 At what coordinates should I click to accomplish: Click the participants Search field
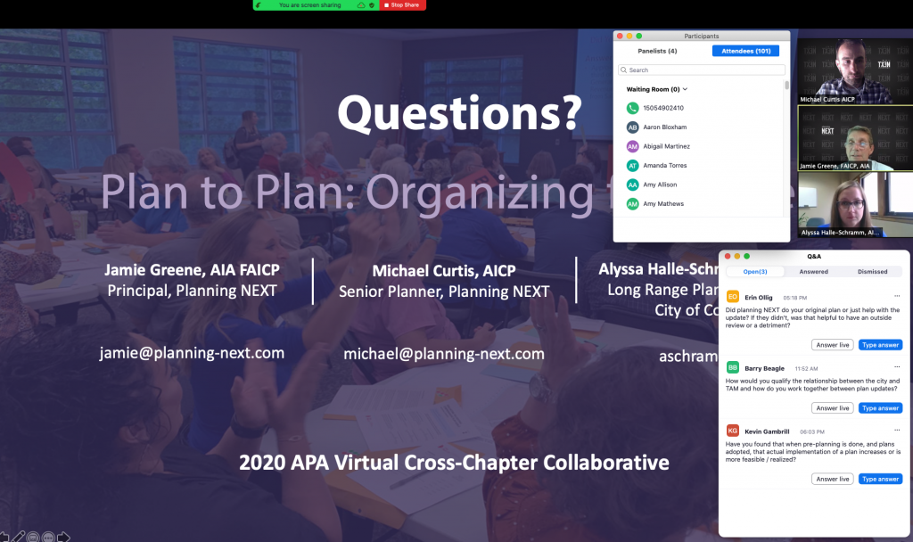(702, 70)
